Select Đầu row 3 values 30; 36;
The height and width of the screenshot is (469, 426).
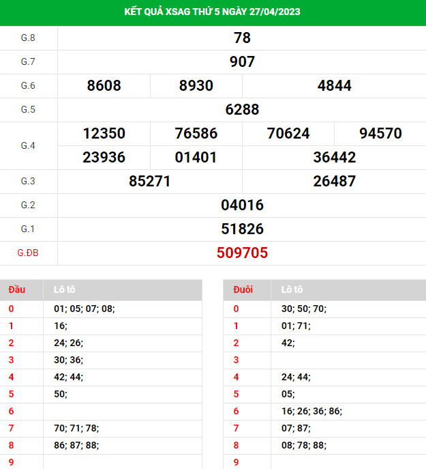click(x=68, y=360)
